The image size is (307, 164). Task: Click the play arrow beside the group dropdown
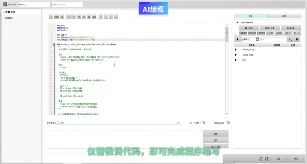pos(238,39)
